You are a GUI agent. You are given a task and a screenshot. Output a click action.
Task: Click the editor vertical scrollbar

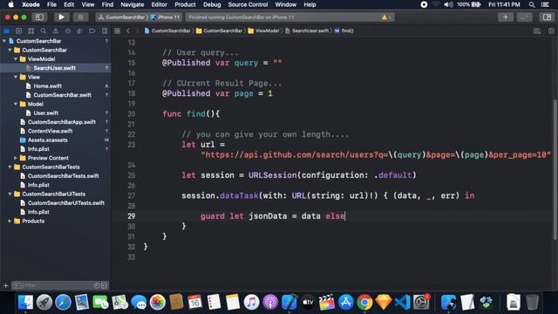555,170
